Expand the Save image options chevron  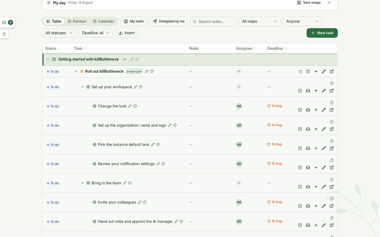click(x=329, y=3)
